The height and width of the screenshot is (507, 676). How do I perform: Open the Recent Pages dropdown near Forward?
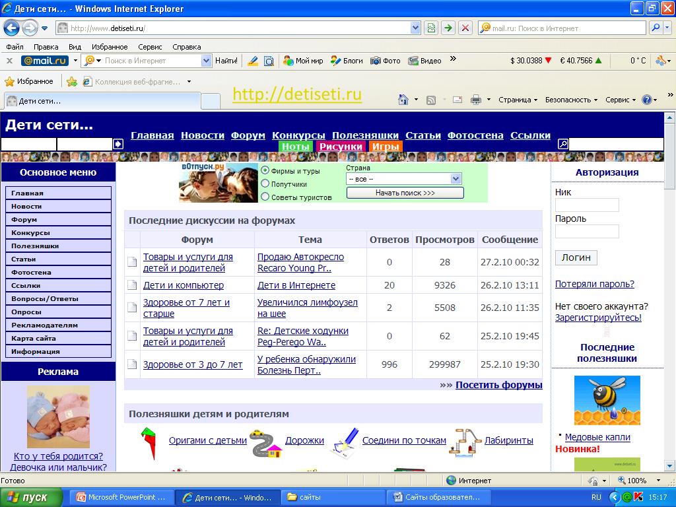point(44,29)
